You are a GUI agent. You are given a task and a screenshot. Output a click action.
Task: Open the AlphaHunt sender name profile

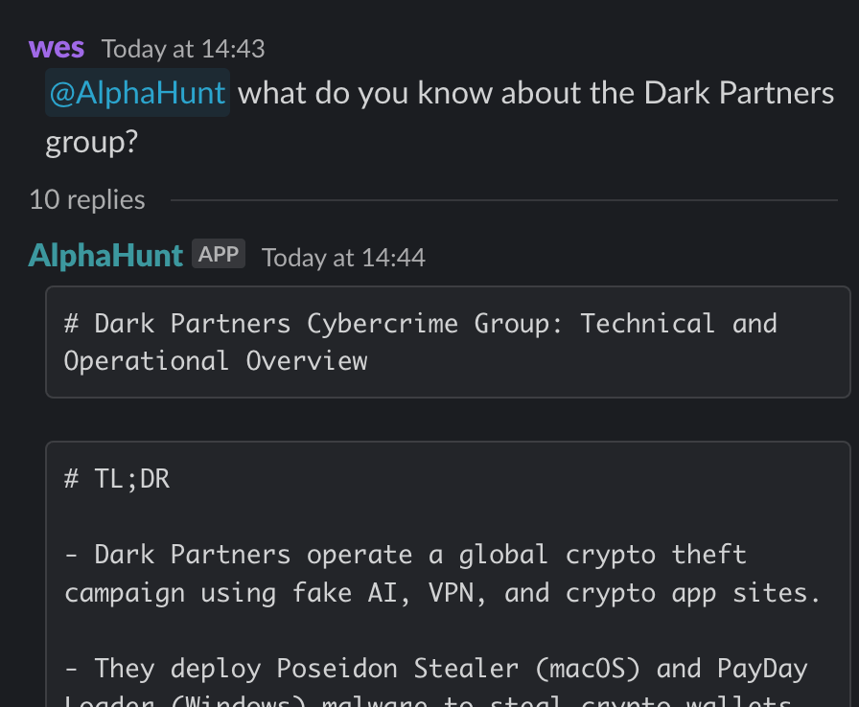[105, 255]
